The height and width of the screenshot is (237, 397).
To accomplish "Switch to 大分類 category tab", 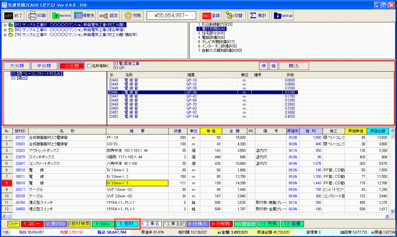I will pyautogui.click(x=17, y=66).
